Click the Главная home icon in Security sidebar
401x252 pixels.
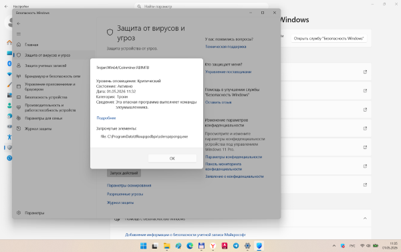(x=19, y=45)
